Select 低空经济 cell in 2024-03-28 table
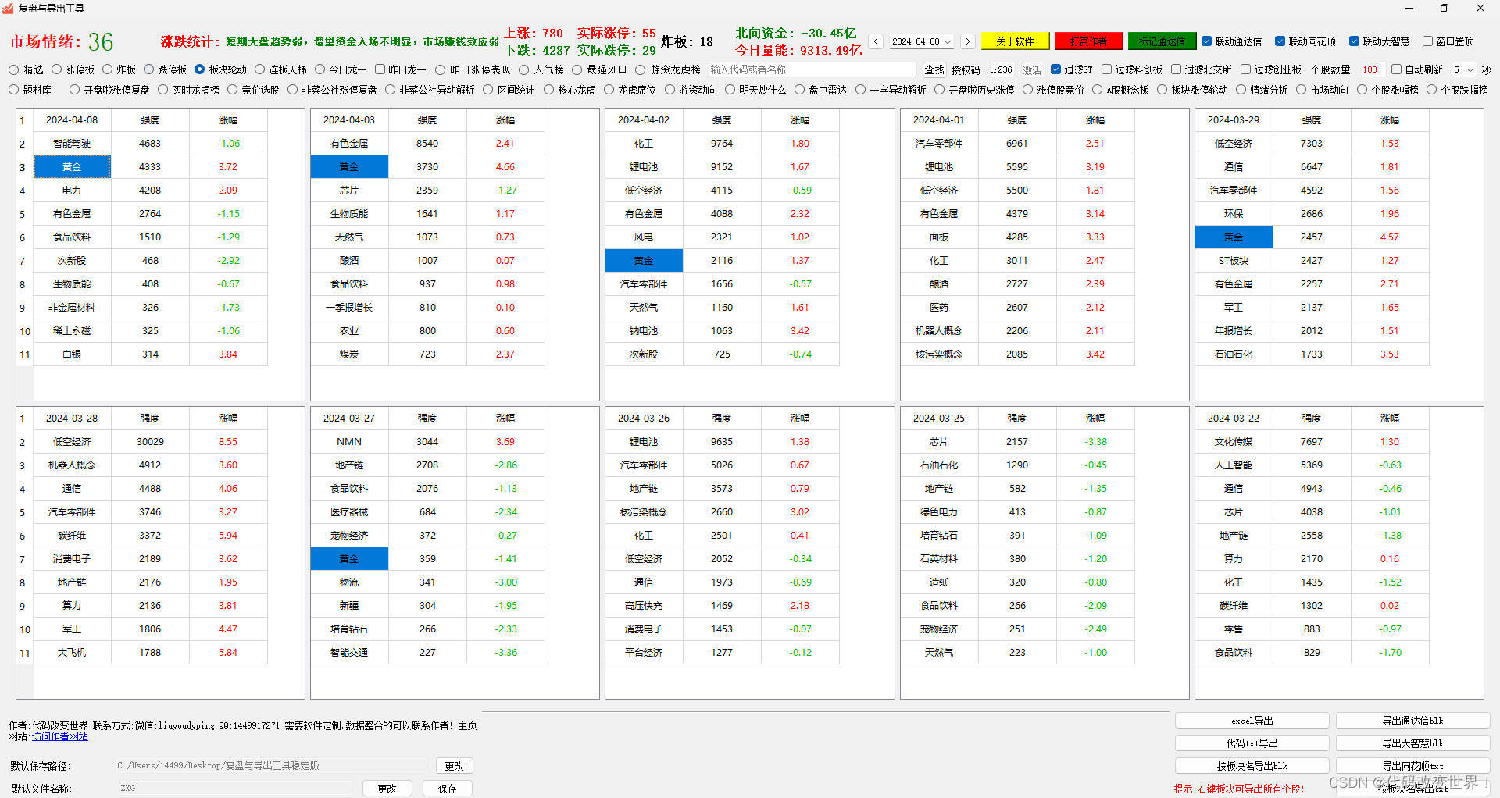1500x798 pixels. pyautogui.click(x=72, y=442)
